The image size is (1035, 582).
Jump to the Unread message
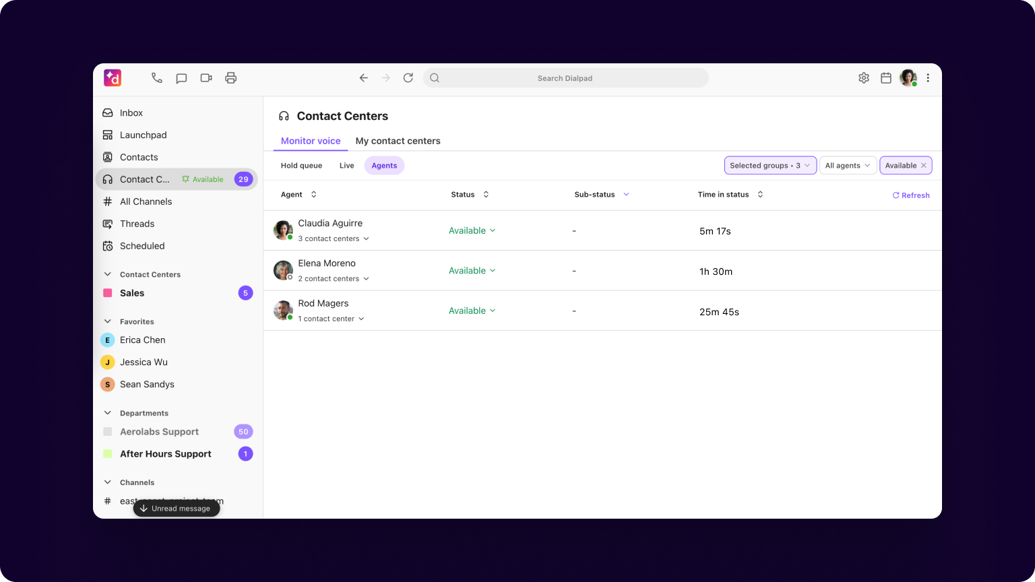tap(177, 509)
